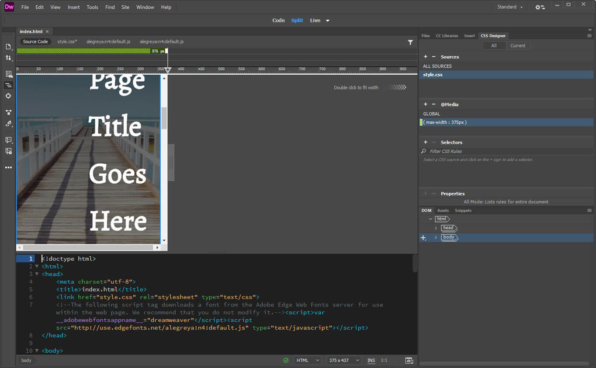Click the Apply Comment speech-bubble icon
This screenshot has width=596, height=368.
[x=8, y=140]
